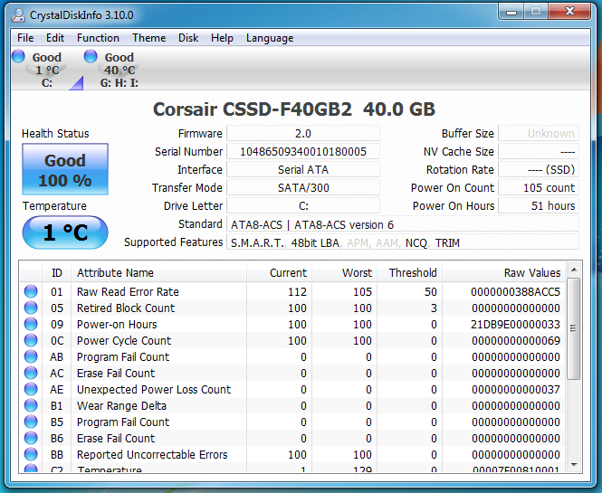Click the Drive Letter C: field
Image resolution: width=602 pixels, height=493 pixels.
pyautogui.click(x=303, y=206)
